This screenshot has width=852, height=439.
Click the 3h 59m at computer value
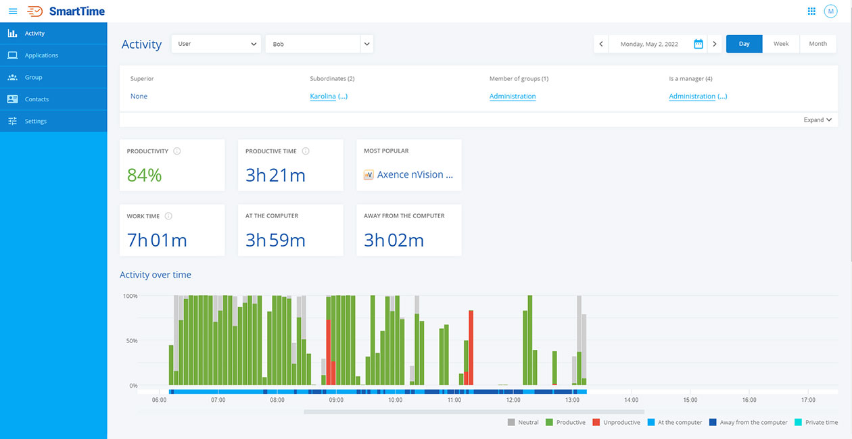275,240
